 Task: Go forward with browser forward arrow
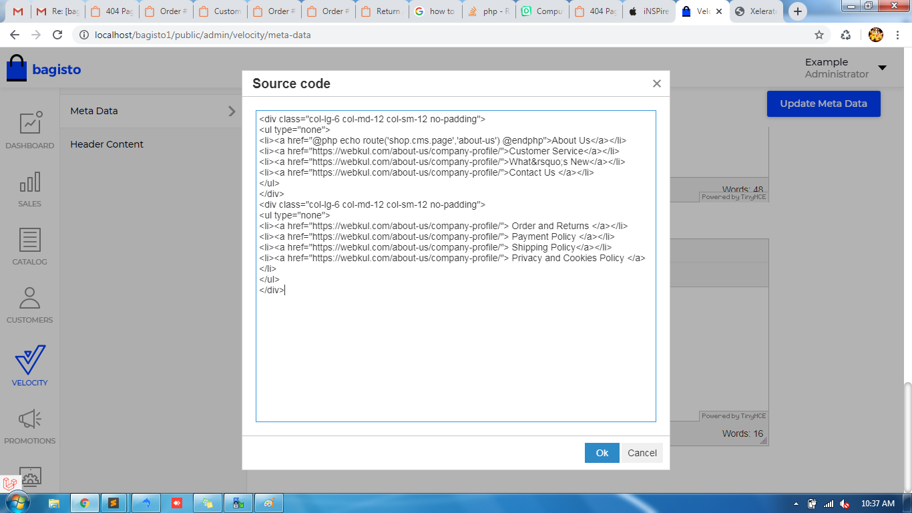click(36, 35)
